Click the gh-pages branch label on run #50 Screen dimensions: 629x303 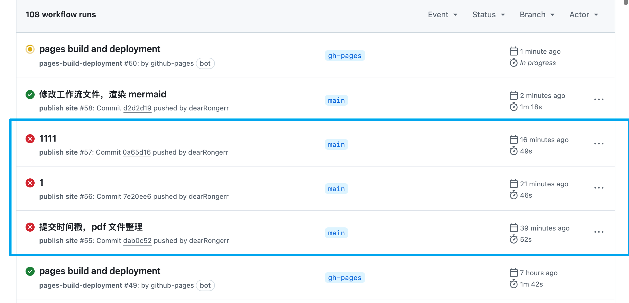coord(345,56)
